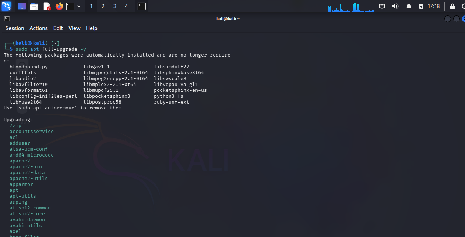Launch the file manager from panel
Image resolution: width=465 pixels, height=237 pixels.
click(x=34, y=6)
